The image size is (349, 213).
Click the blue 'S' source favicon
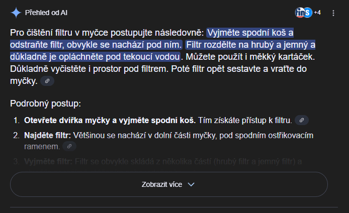308,13
